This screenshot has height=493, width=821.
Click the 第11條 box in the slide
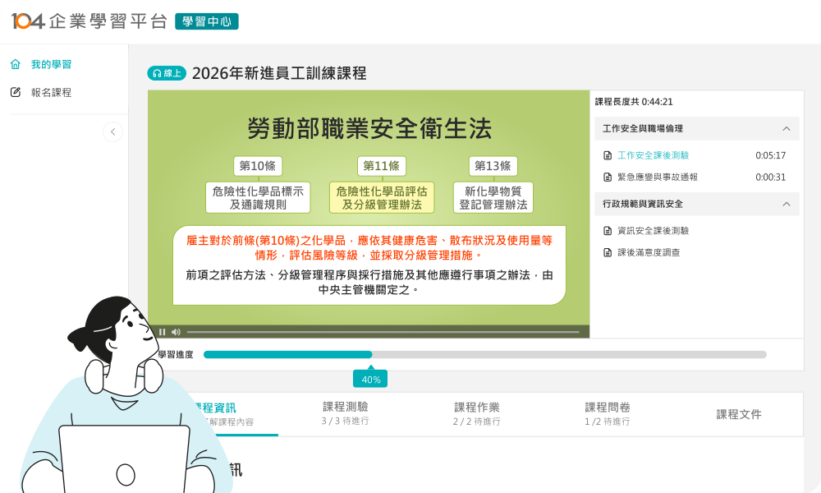pos(381,166)
